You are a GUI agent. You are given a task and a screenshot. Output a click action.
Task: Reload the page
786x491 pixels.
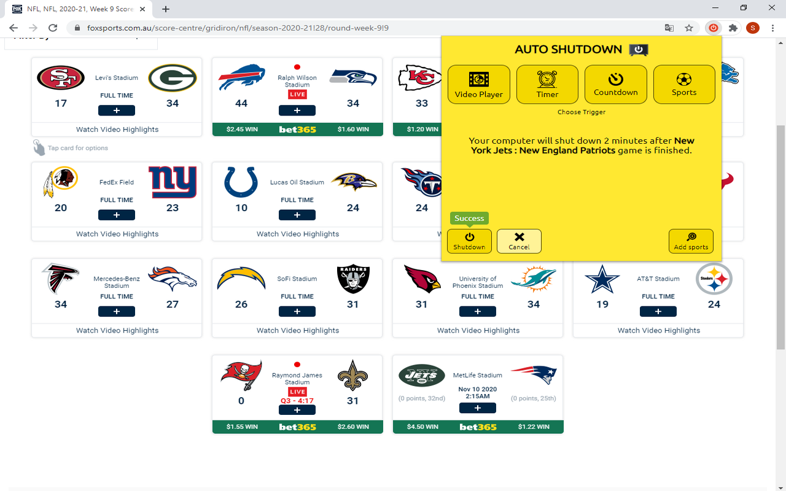coord(53,28)
